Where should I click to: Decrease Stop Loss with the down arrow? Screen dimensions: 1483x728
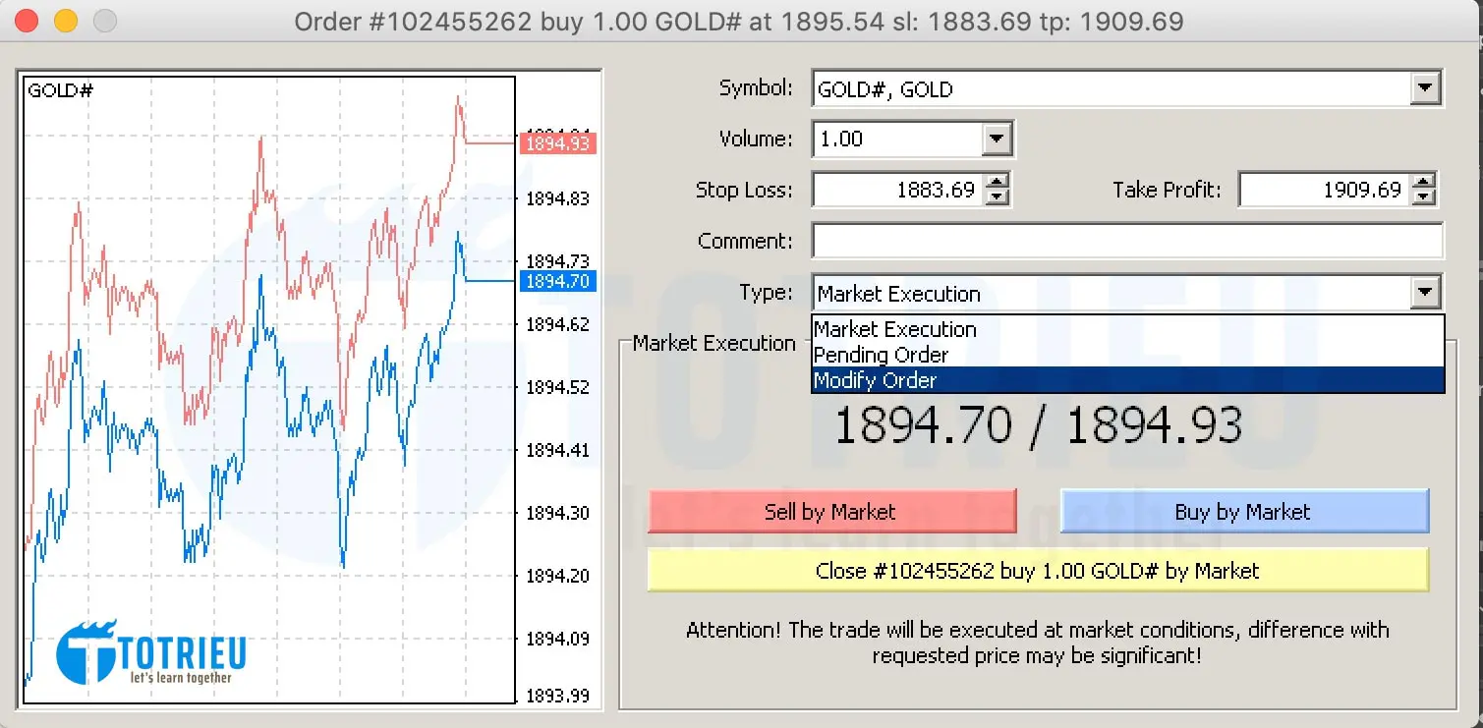click(997, 198)
